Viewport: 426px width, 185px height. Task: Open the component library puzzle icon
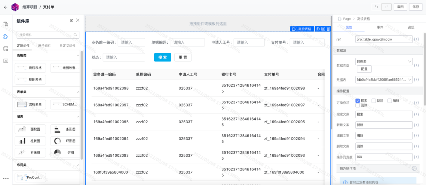coord(6,36)
